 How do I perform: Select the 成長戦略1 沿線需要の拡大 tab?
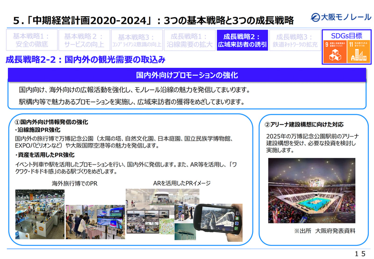click(190, 40)
